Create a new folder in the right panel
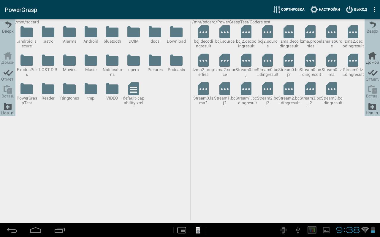 372,109
